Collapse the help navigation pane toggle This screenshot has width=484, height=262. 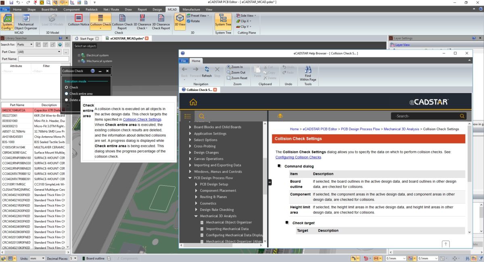pos(269,182)
